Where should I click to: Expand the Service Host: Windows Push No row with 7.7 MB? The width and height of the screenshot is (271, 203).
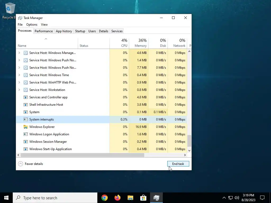click(x=19, y=68)
